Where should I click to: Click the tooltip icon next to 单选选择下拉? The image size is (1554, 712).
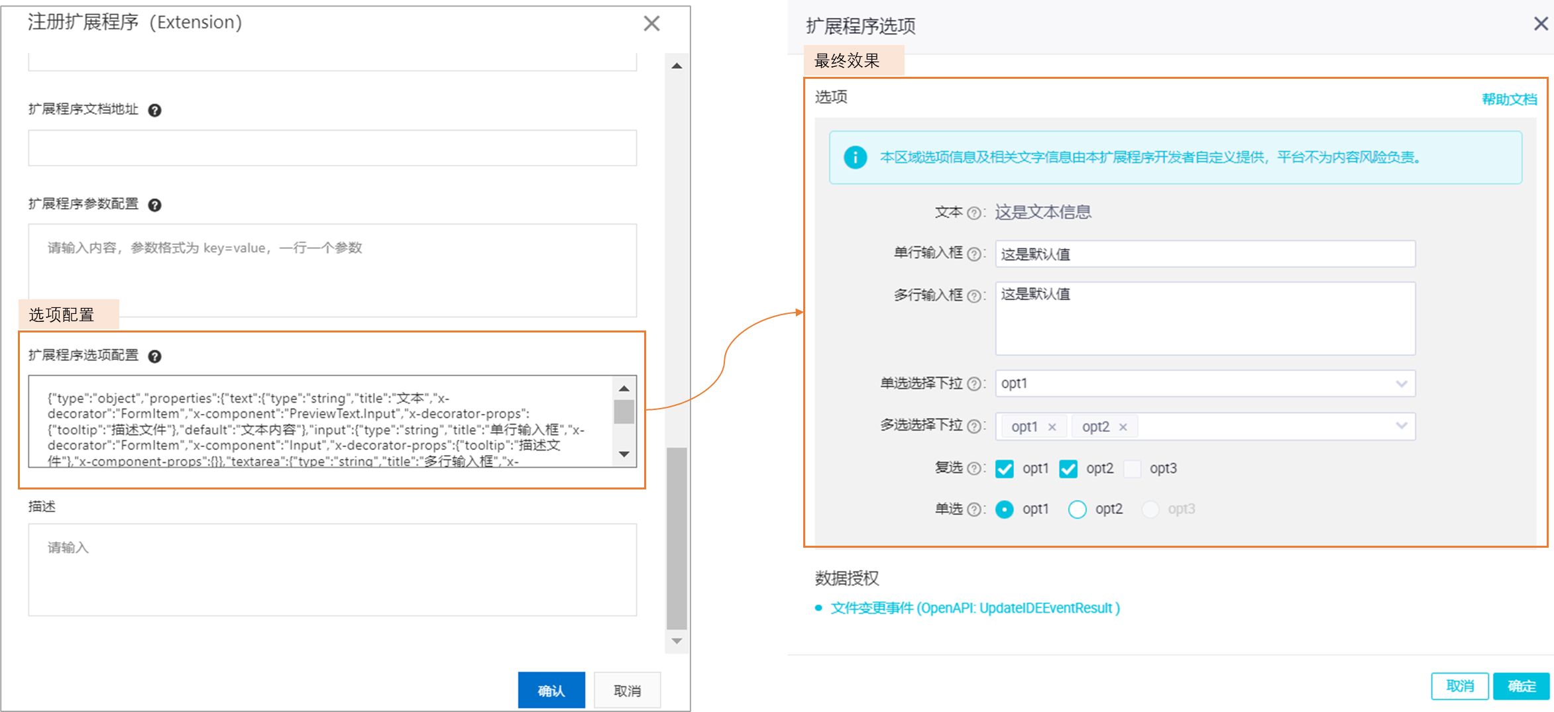pyautogui.click(x=974, y=384)
